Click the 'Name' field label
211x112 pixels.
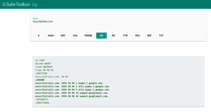(35, 19)
